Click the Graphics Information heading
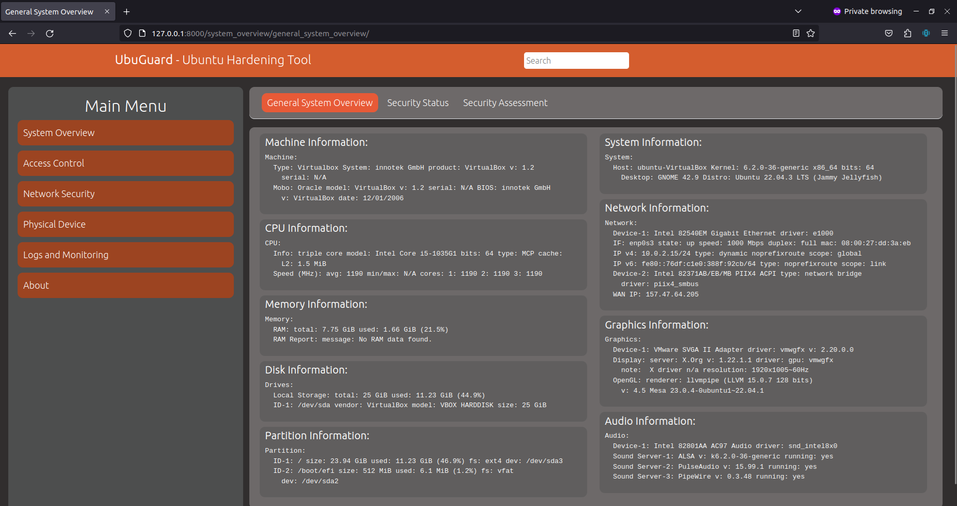957x506 pixels. pos(656,325)
